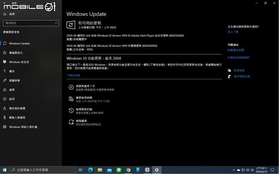Click the taskbar clock showing 上午 08:11
This screenshot has height=174, width=279.
[x=262, y=170]
